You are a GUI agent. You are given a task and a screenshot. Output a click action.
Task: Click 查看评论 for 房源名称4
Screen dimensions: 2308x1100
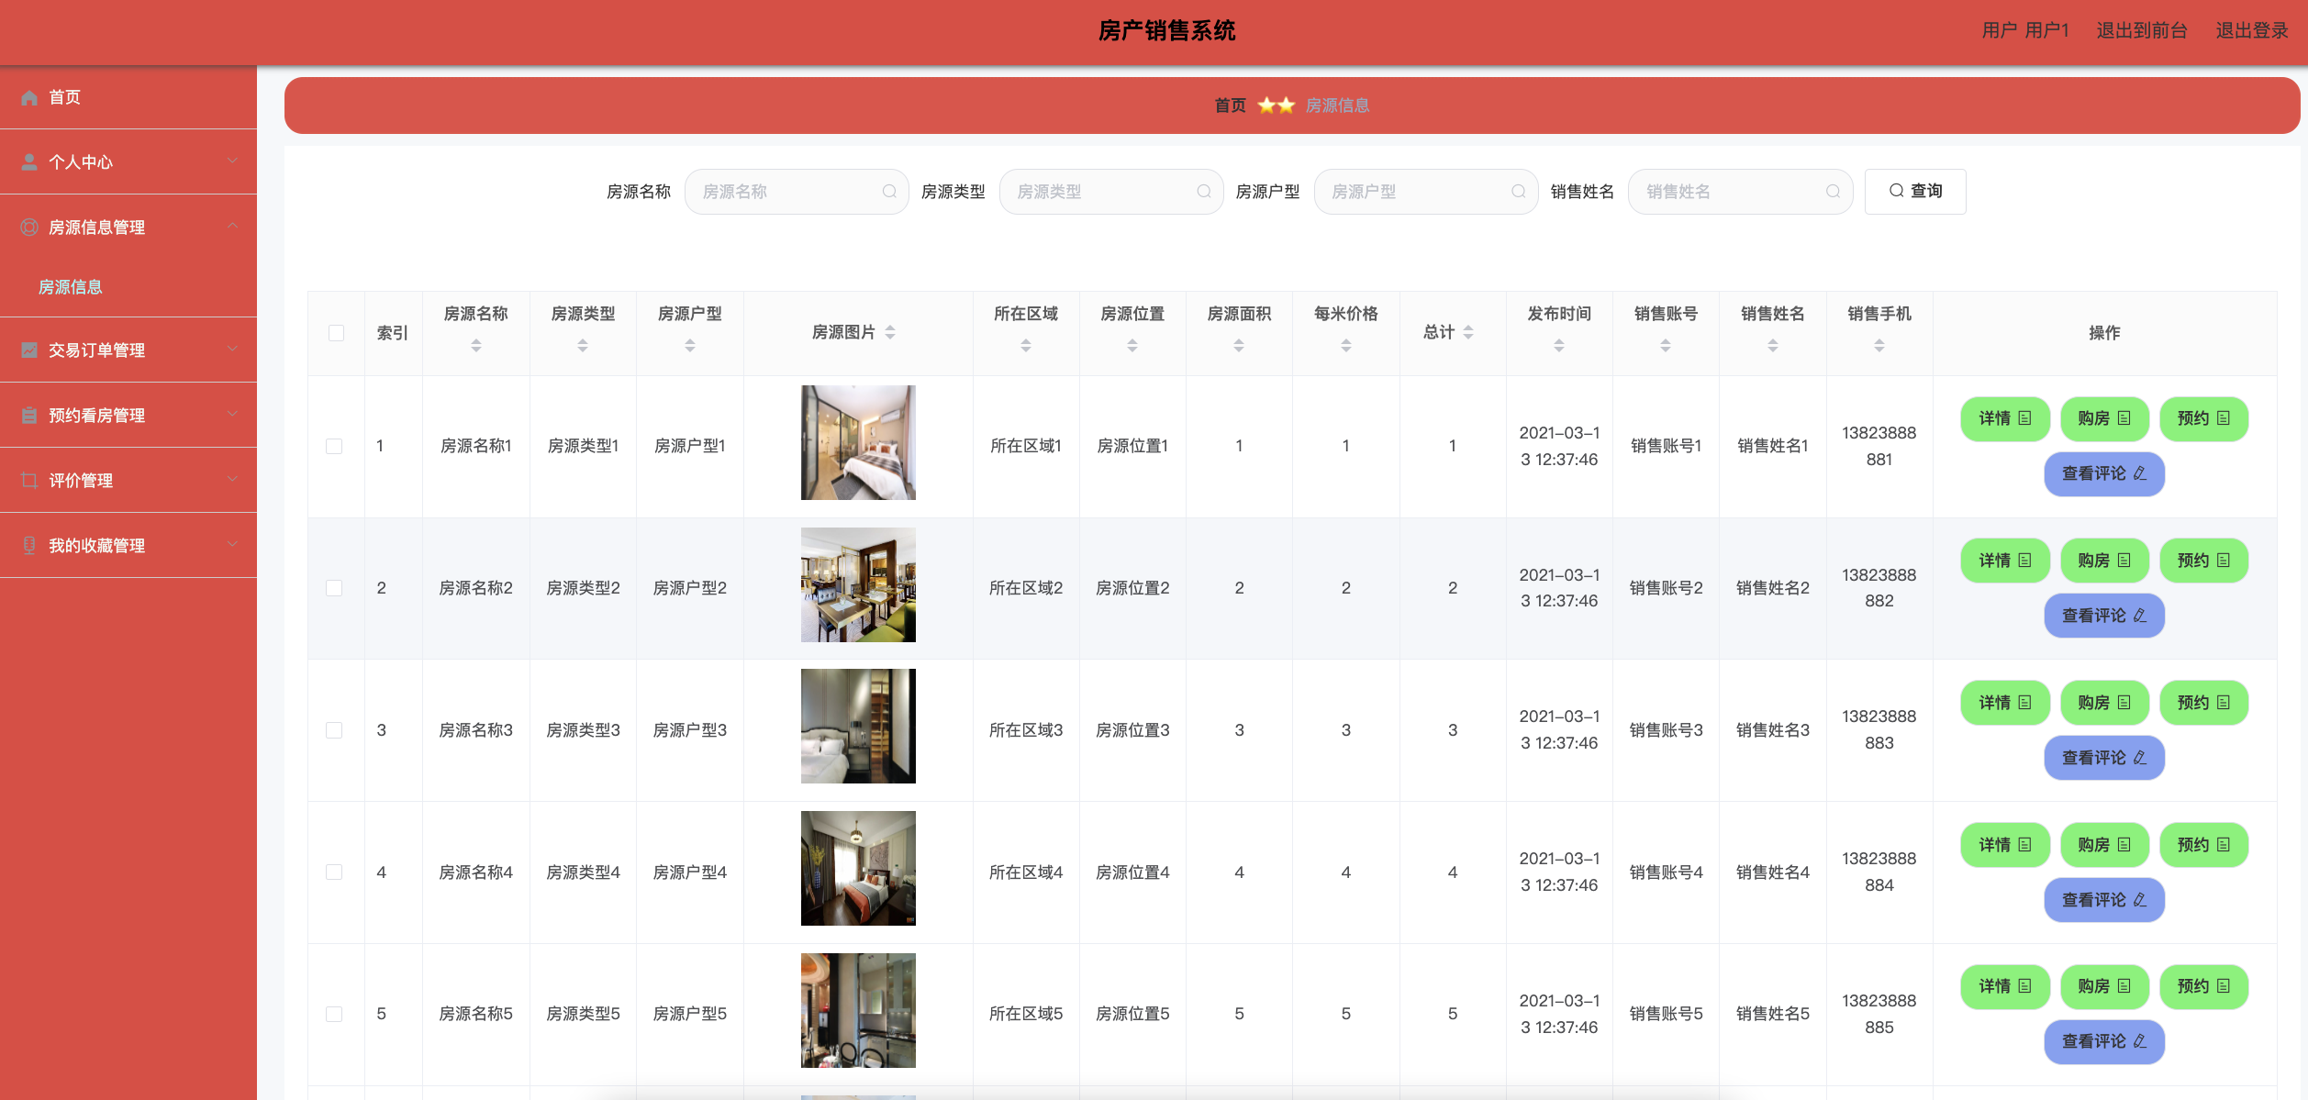(2104, 901)
